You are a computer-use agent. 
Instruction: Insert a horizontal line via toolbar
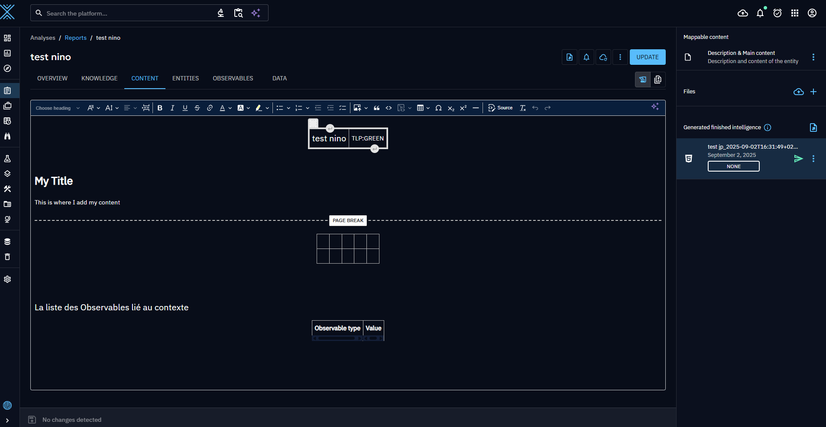(x=476, y=108)
